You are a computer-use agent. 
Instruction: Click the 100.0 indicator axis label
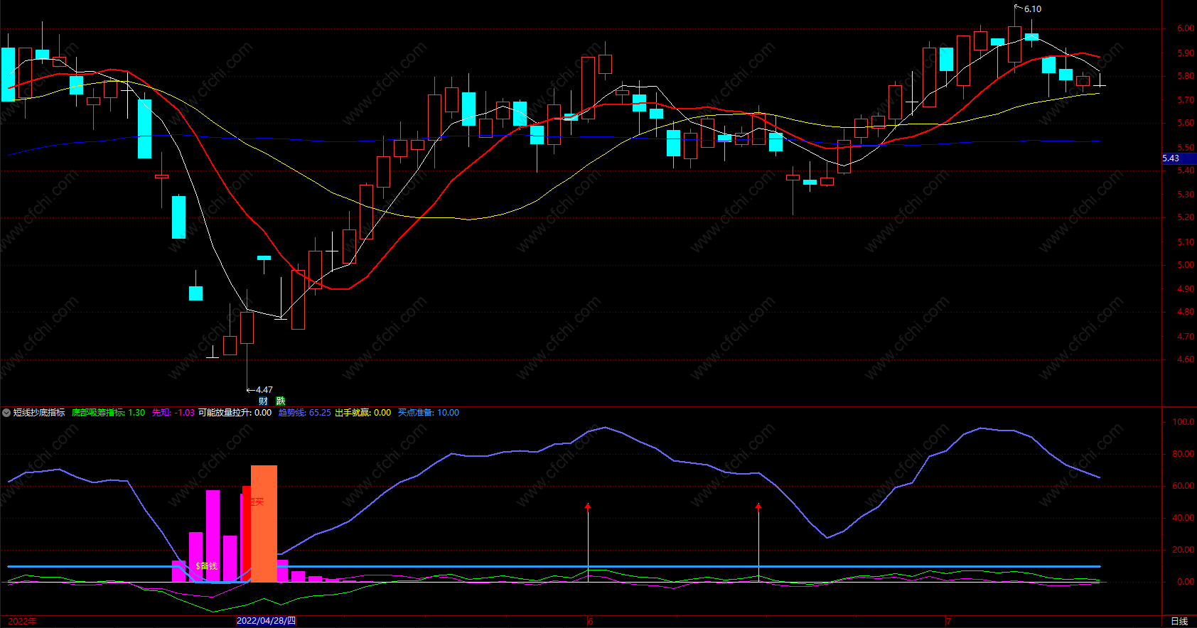point(1183,422)
